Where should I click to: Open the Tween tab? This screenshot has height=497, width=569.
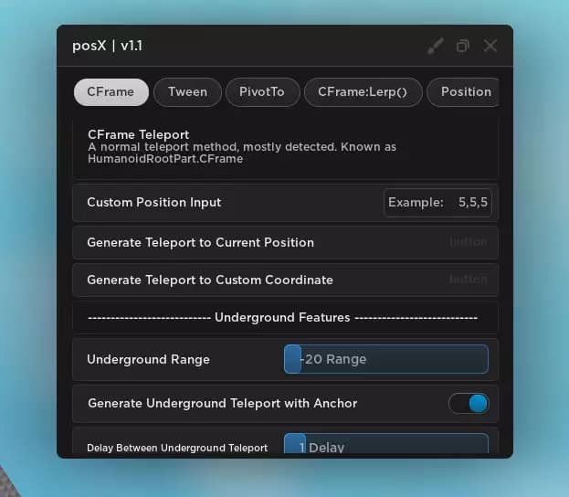pyautogui.click(x=187, y=91)
